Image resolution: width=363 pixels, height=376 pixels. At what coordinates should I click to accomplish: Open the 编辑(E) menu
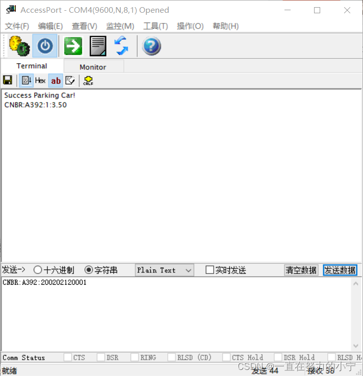(50, 26)
